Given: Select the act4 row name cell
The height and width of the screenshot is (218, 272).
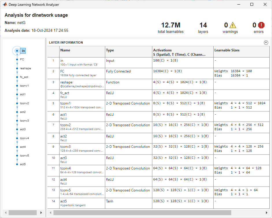Looking at the screenshot, I should coord(82,181).
